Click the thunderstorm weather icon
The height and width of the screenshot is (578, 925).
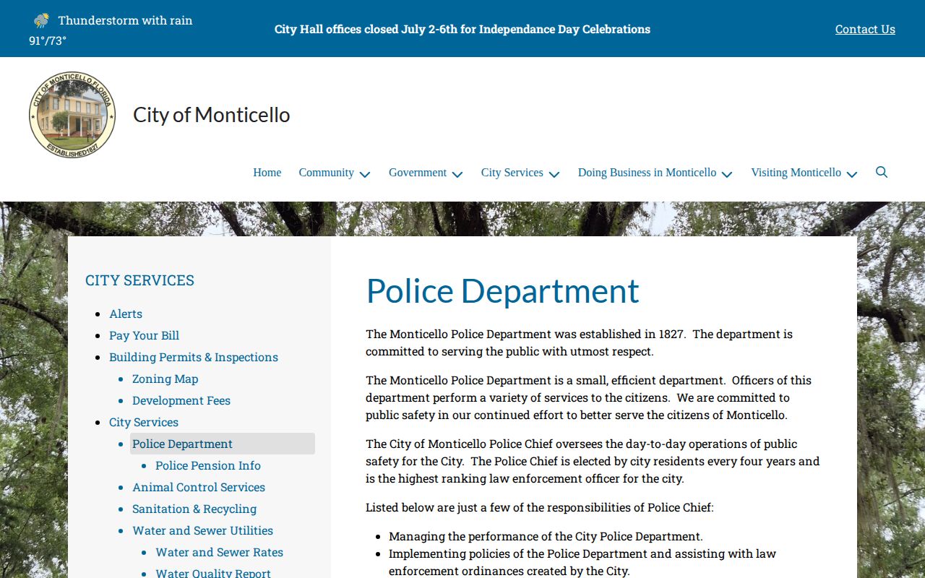[42, 20]
